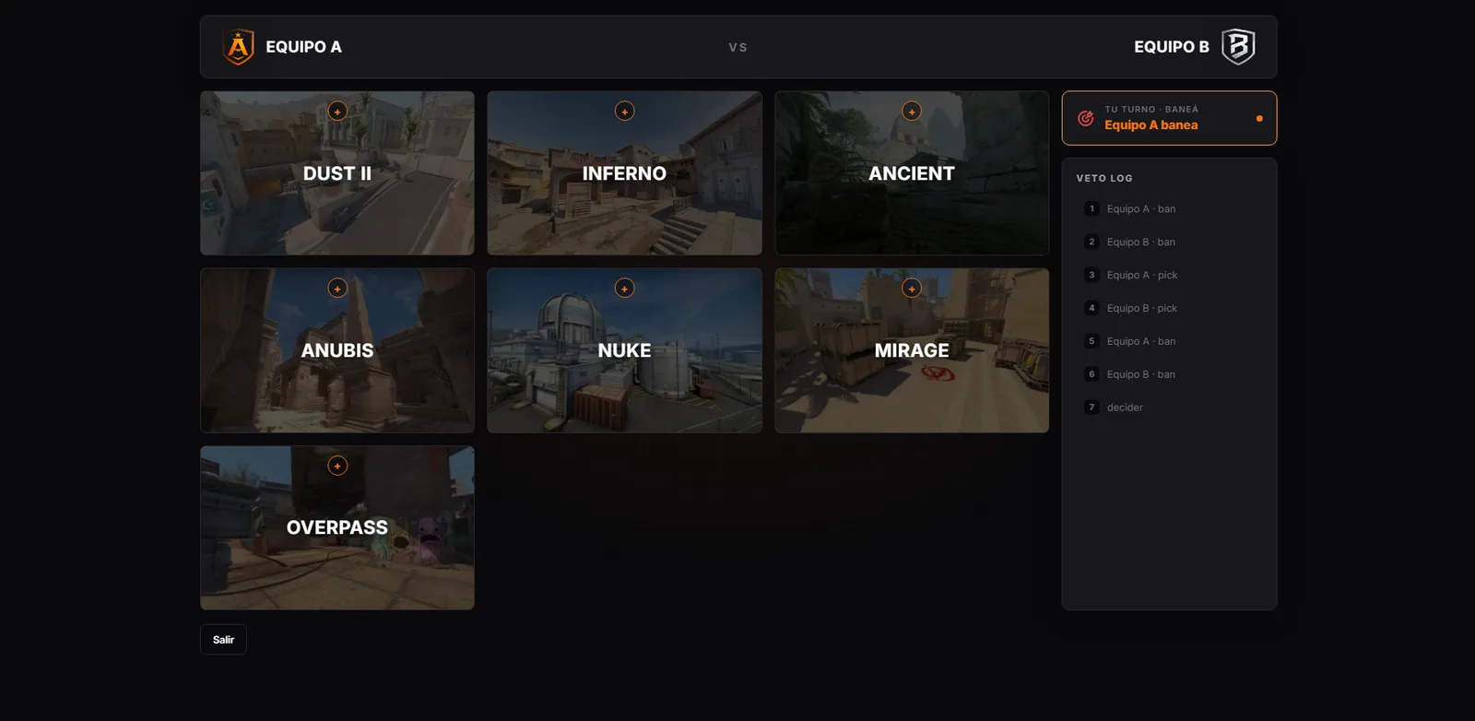Click the plus icon on Nuke
This screenshot has height=721, width=1475.
625,289
